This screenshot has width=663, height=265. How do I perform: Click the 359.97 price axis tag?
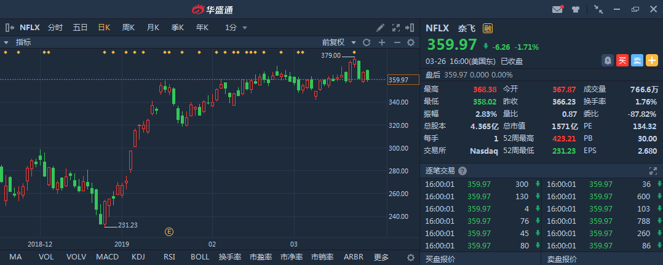tap(403, 79)
